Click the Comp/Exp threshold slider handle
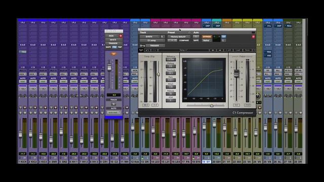Screen dimensions: 324x182 click(x=158, y=74)
